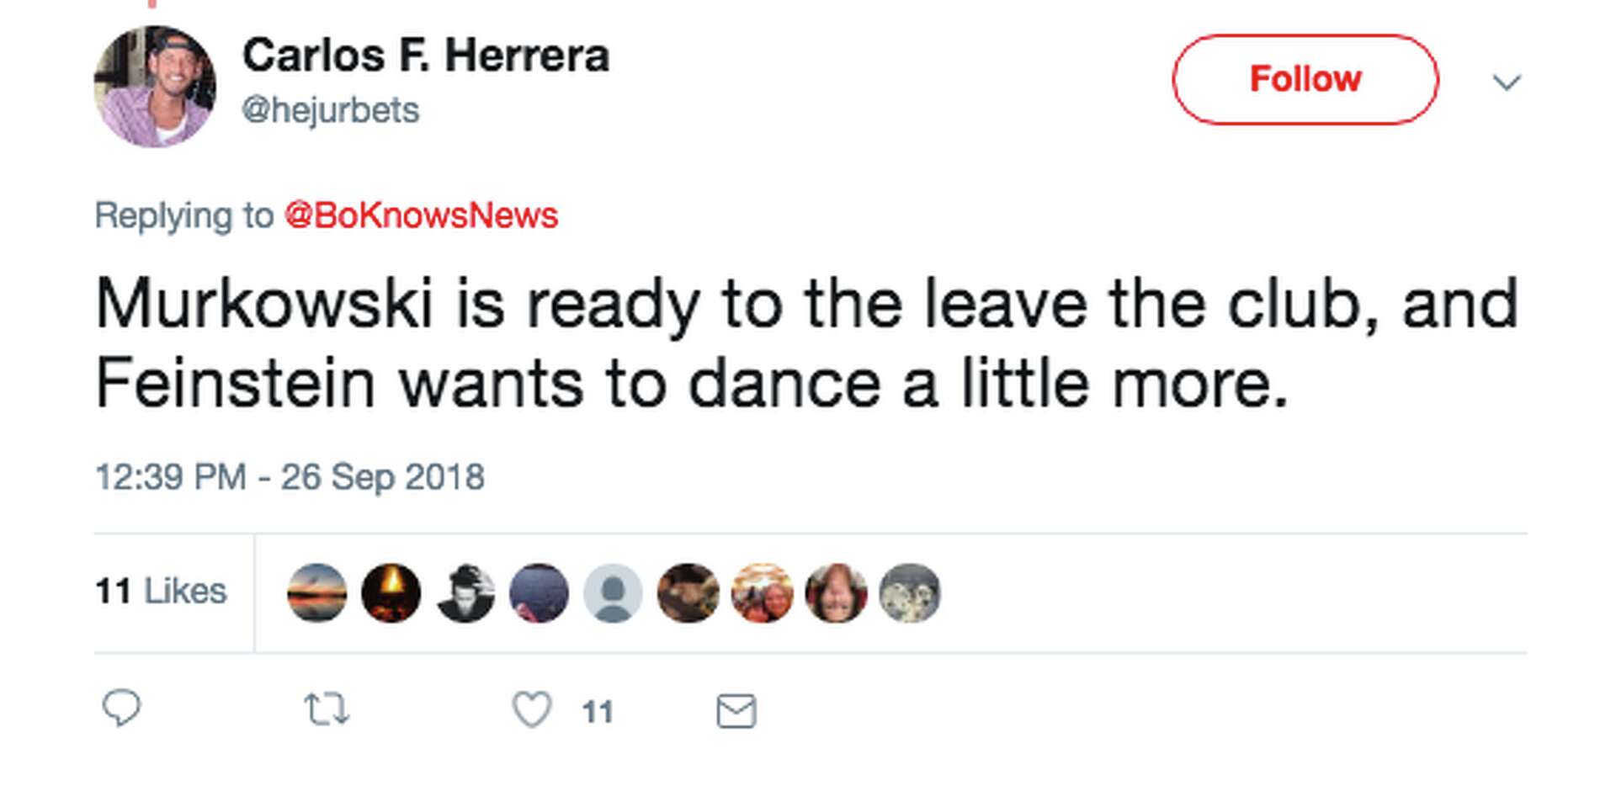The height and width of the screenshot is (791, 1616).
Task: Click the sunset landscape liker avatar
Action: point(317,593)
